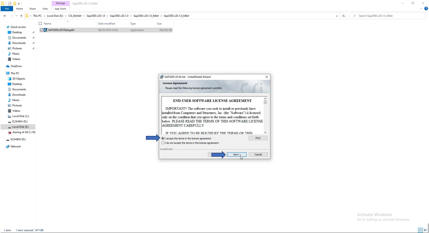Uncheck the SAP2000v2010Setup64 file checkbox

[42, 30]
